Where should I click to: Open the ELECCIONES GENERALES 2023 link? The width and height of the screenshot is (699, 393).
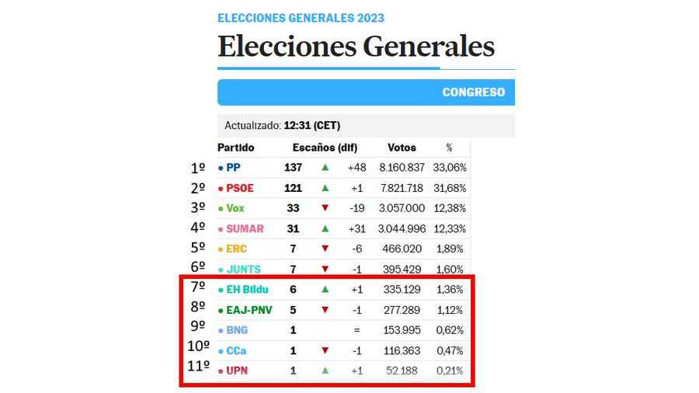tap(301, 19)
